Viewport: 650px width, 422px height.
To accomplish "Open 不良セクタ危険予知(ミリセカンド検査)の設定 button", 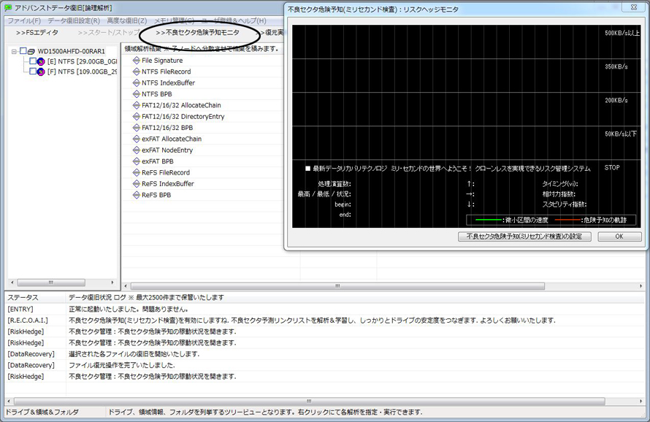I will pos(524,237).
